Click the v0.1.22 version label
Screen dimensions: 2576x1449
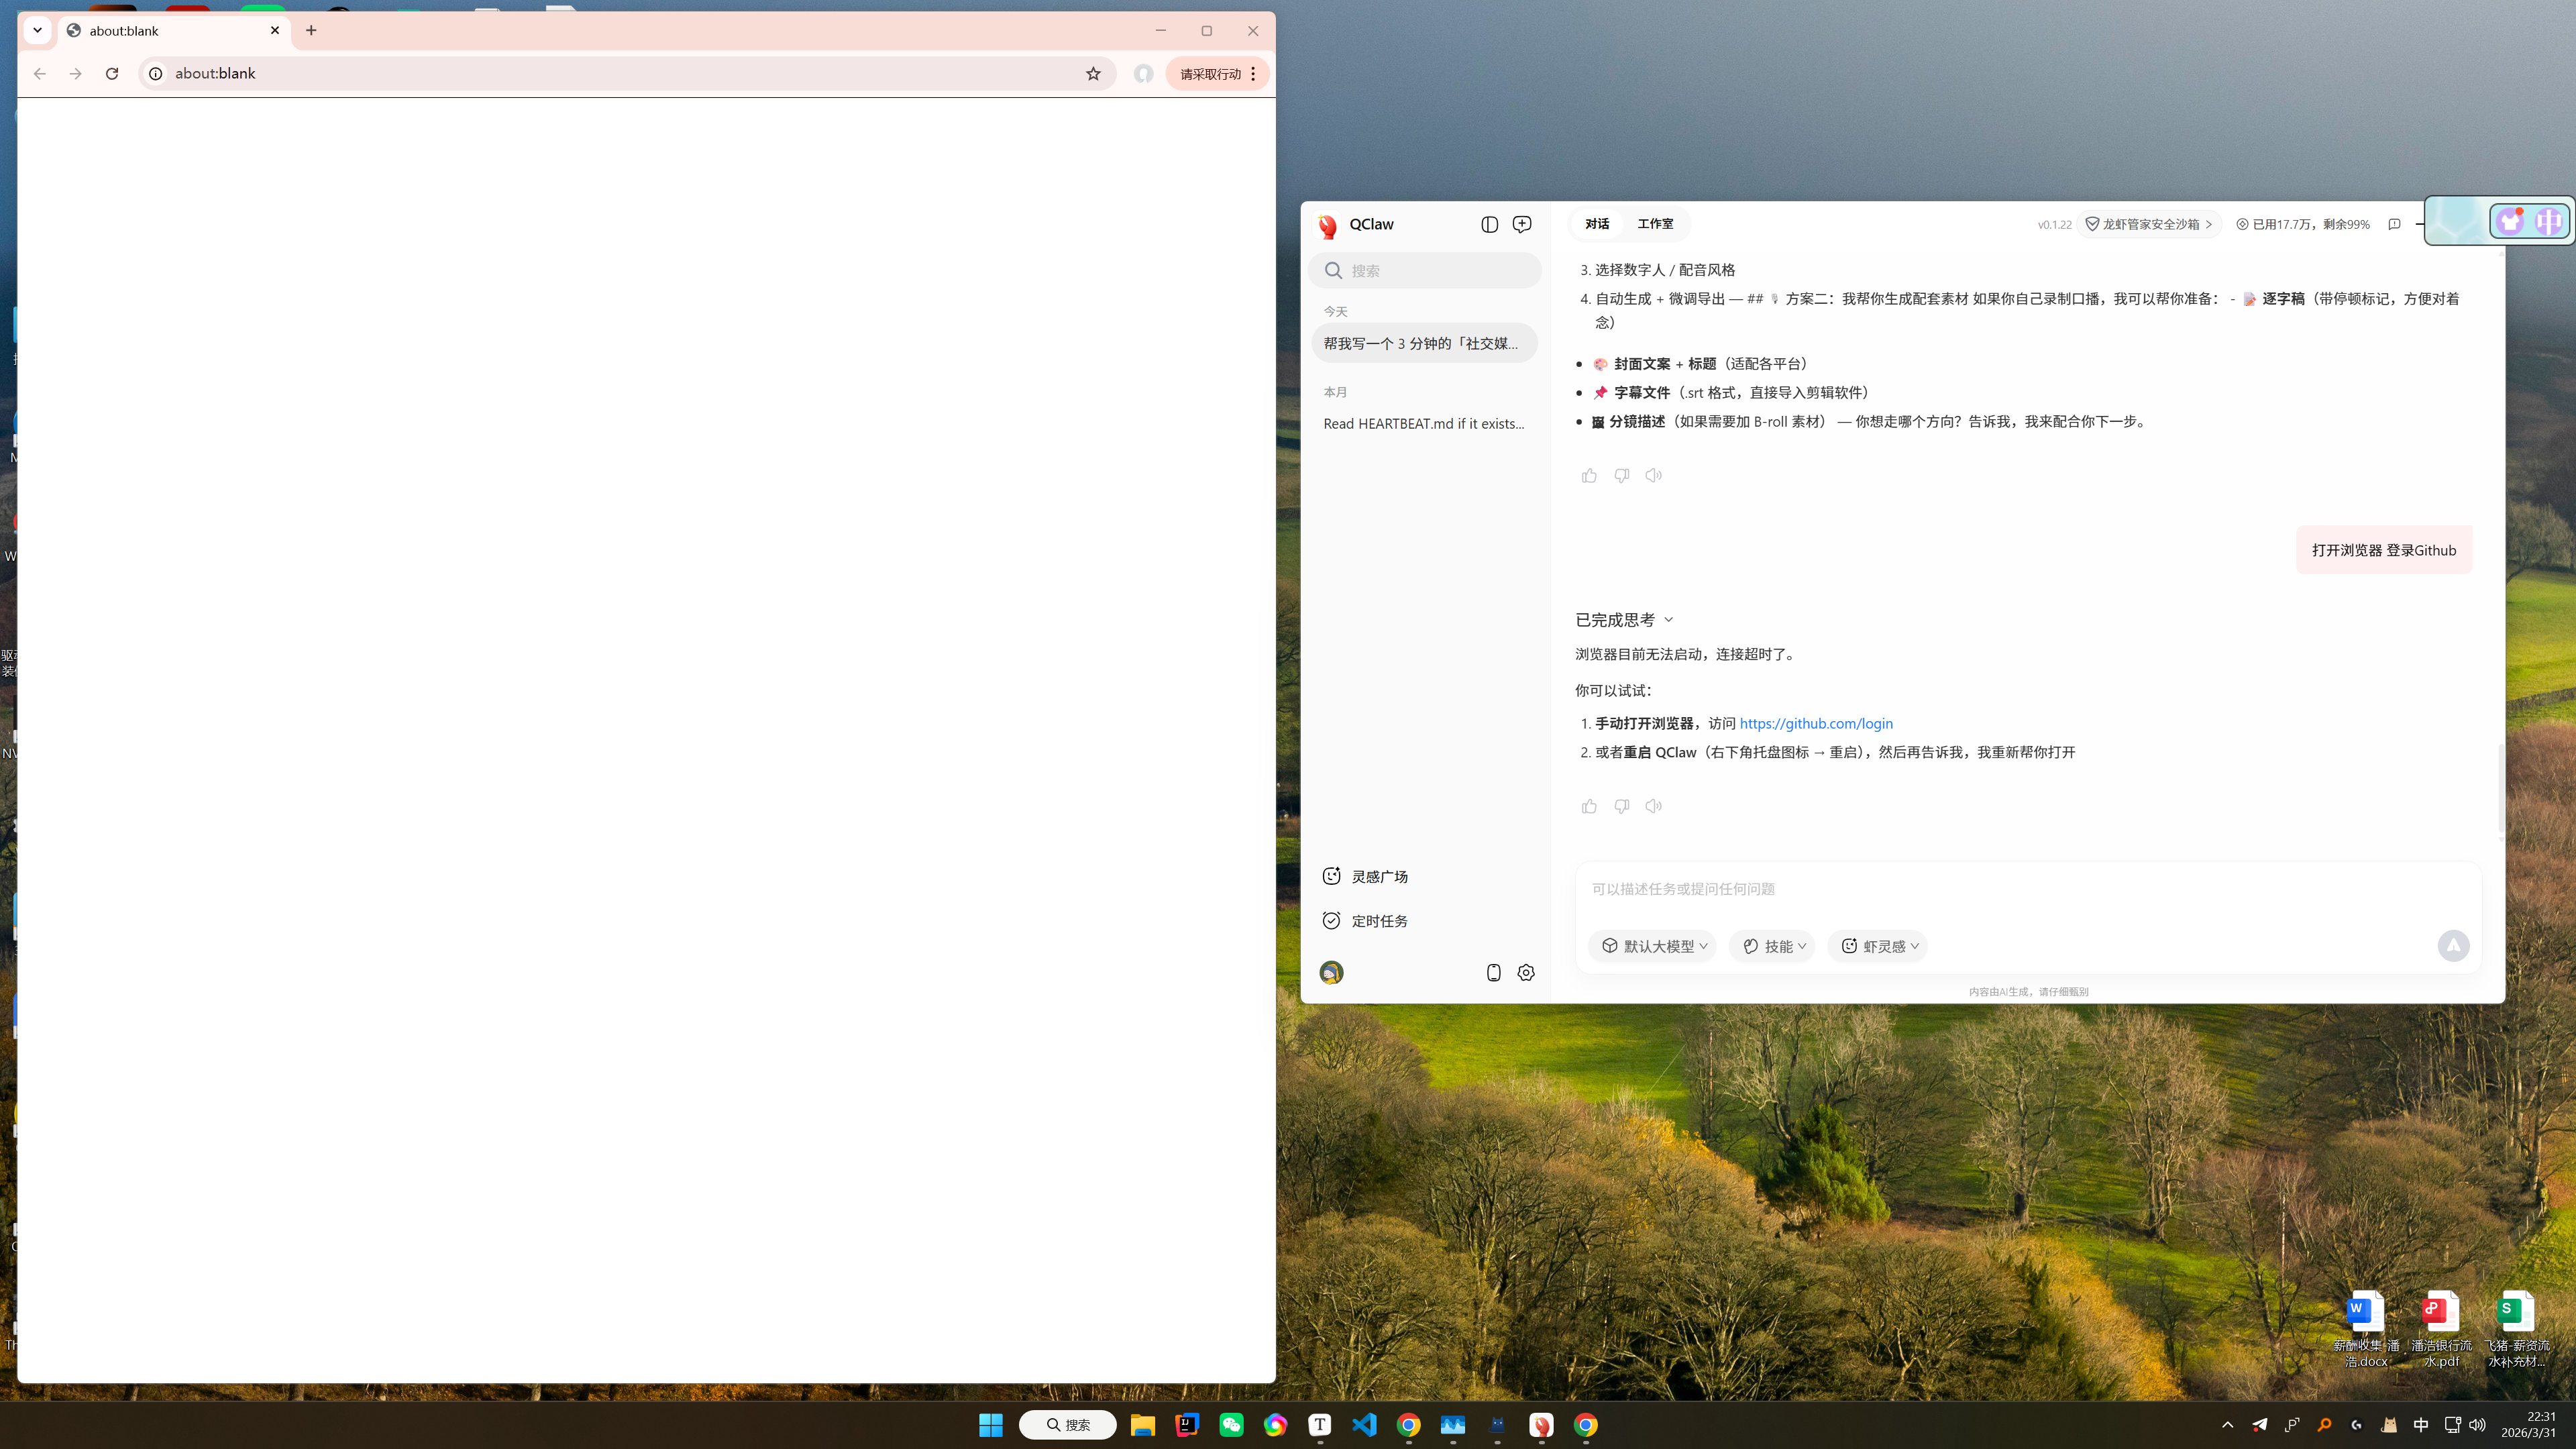tap(2054, 224)
